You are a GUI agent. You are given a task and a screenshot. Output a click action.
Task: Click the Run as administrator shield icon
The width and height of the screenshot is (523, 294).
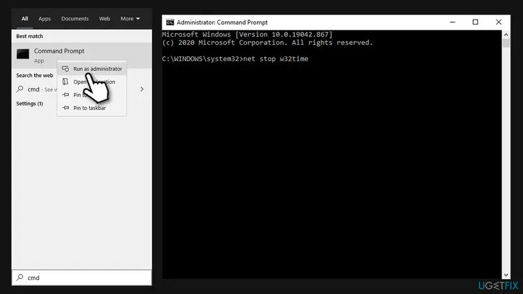pyautogui.click(x=66, y=69)
